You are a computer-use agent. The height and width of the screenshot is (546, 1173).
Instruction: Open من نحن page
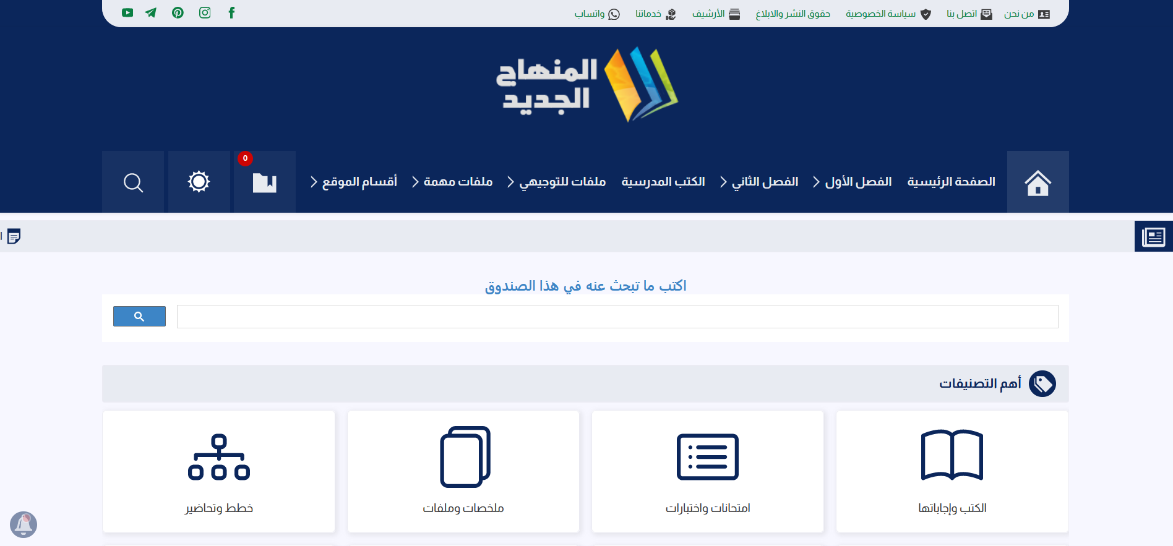1027,14
